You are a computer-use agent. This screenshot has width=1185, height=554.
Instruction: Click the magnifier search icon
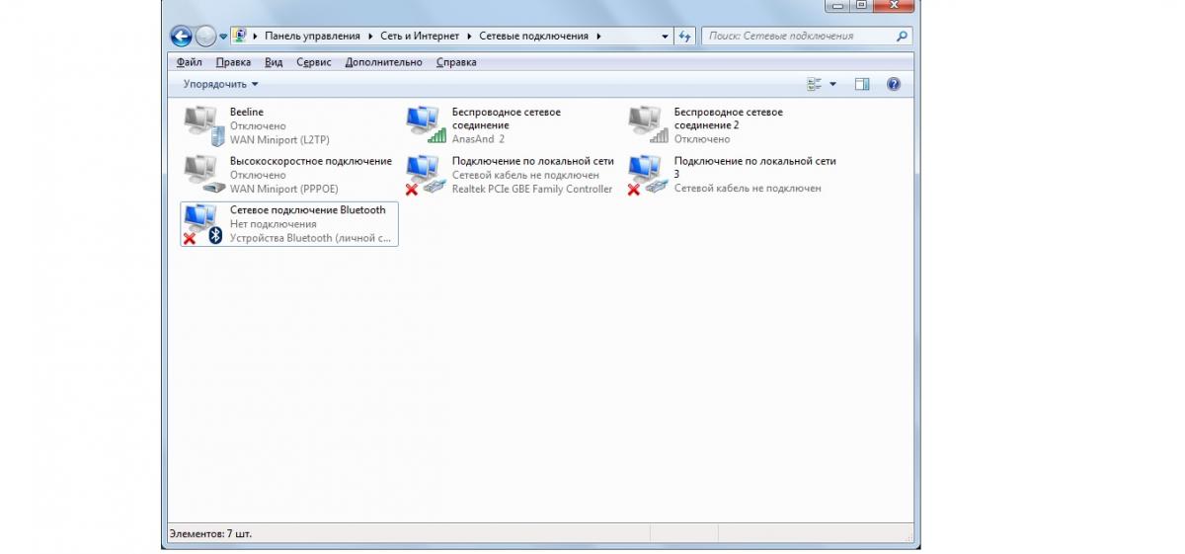point(902,36)
